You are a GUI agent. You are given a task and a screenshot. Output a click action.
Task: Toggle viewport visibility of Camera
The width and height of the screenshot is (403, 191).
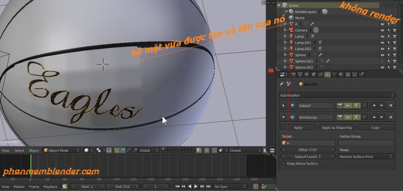382,30
